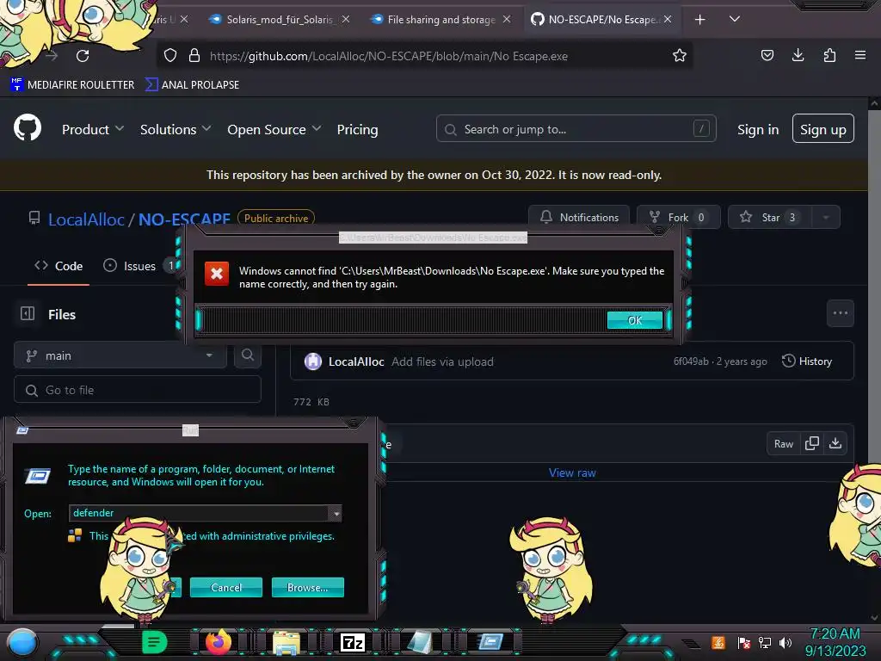List all tabs with the chevron button
Screen dimensions: 881x661
coord(735,19)
